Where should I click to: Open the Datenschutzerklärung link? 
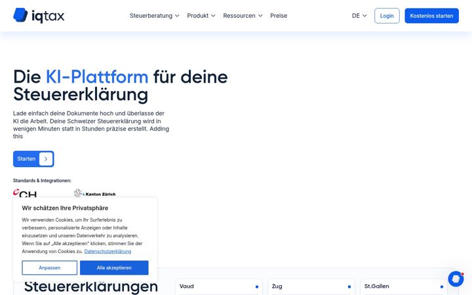(108, 251)
